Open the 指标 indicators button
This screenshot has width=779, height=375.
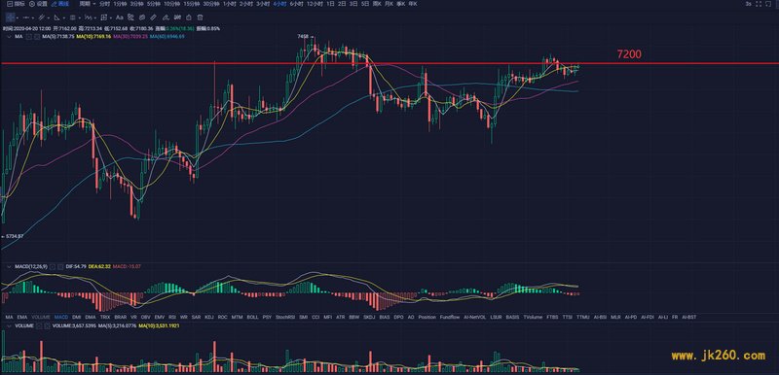(x=16, y=4)
